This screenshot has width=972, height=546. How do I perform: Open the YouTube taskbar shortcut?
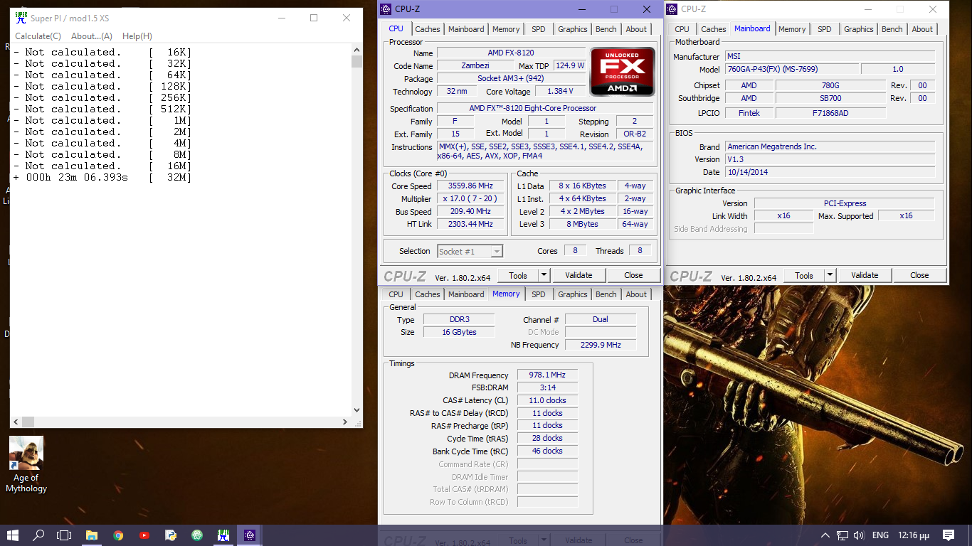144,535
